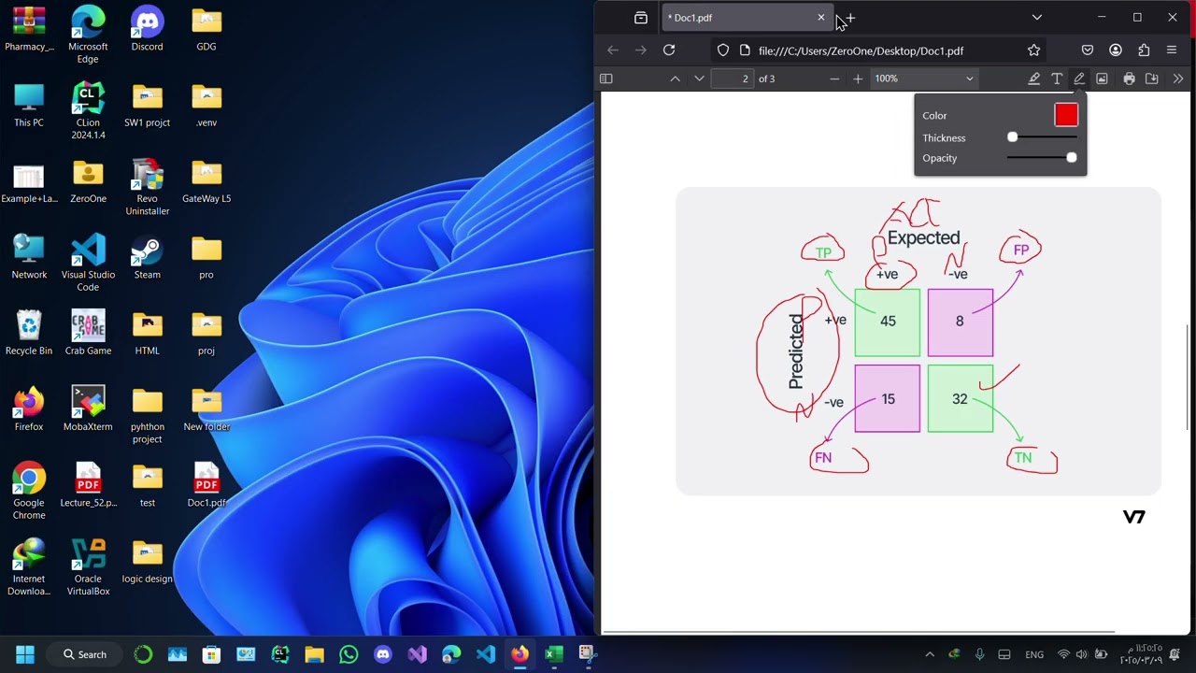
Task: Open File Explorer from the taskbar
Action: (x=314, y=654)
